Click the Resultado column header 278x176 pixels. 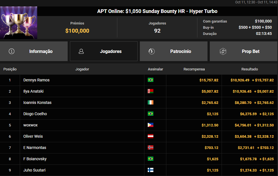pos(250,69)
